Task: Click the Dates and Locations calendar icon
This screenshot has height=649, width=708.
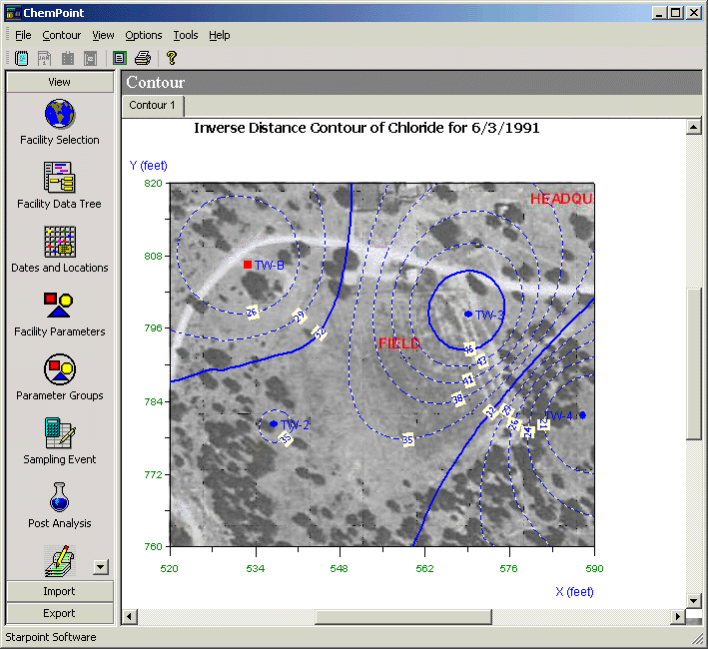Action: pos(60,242)
